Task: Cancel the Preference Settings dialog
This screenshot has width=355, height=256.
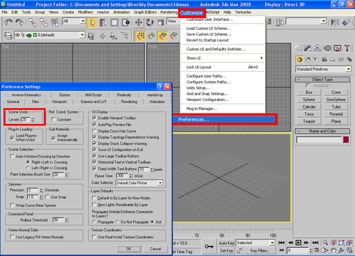Action: (156, 249)
